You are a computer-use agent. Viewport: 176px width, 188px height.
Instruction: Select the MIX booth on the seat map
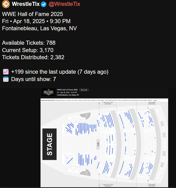point(98,144)
